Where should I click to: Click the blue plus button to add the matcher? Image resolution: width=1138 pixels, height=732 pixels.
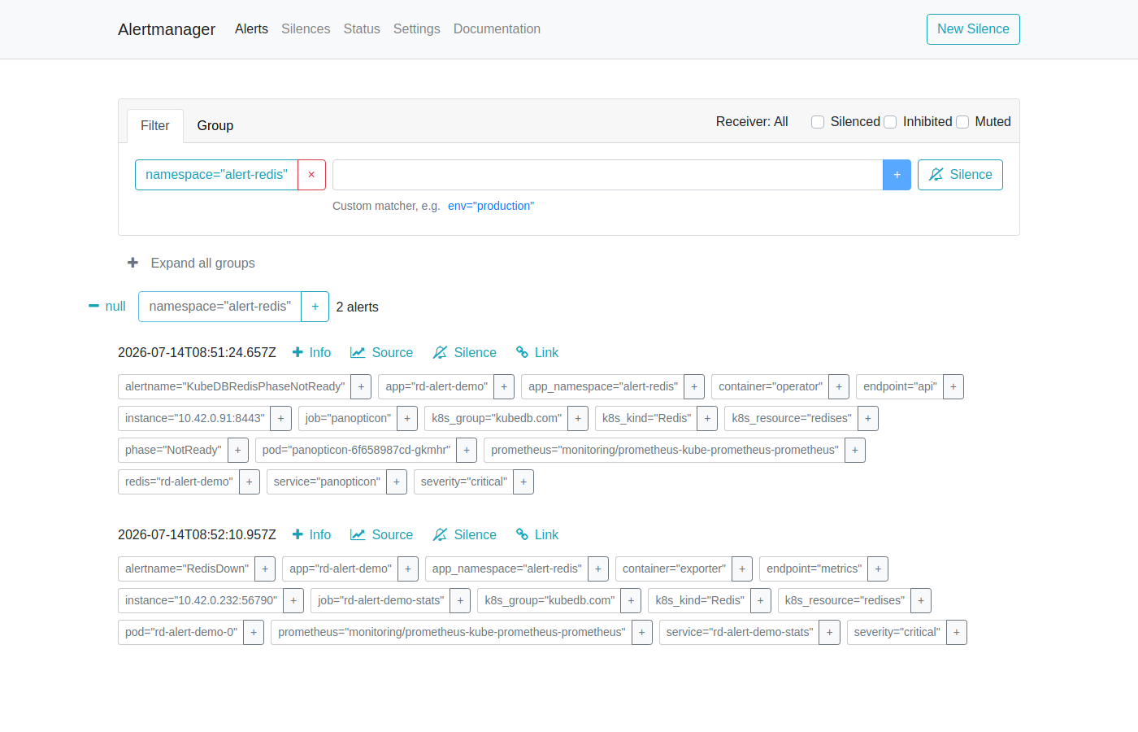[x=897, y=175]
